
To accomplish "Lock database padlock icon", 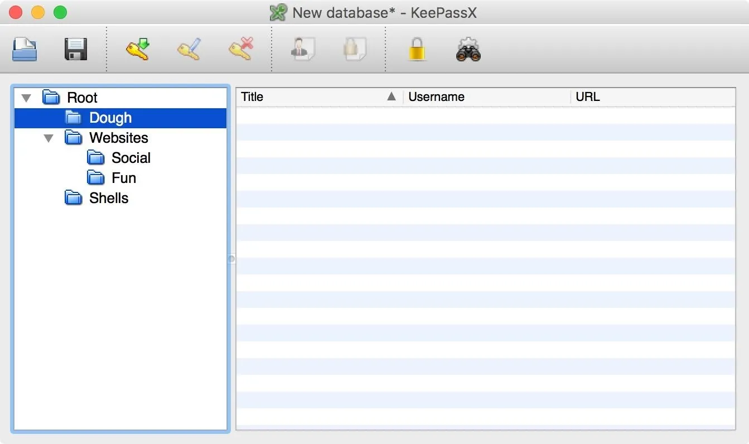I will click(x=417, y=49).
